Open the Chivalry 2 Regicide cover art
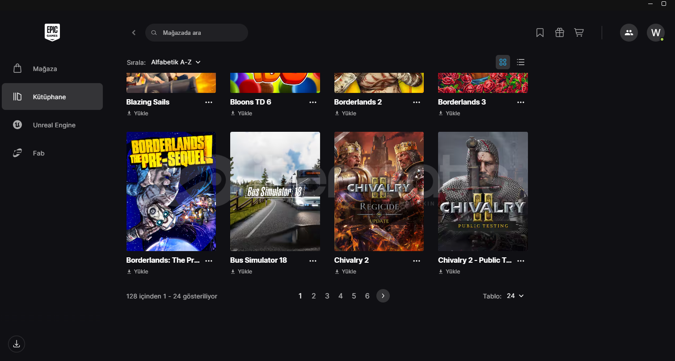 (379, 191)
